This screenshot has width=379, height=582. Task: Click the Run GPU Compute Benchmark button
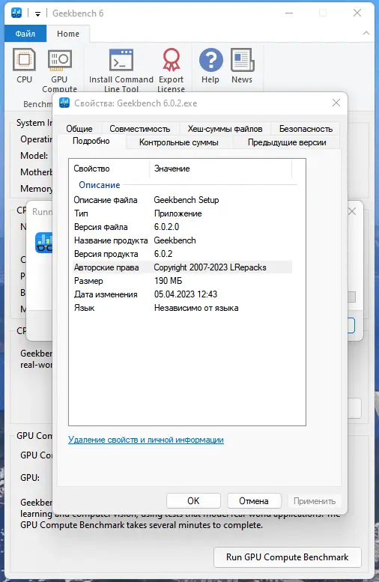coord(288,557)
